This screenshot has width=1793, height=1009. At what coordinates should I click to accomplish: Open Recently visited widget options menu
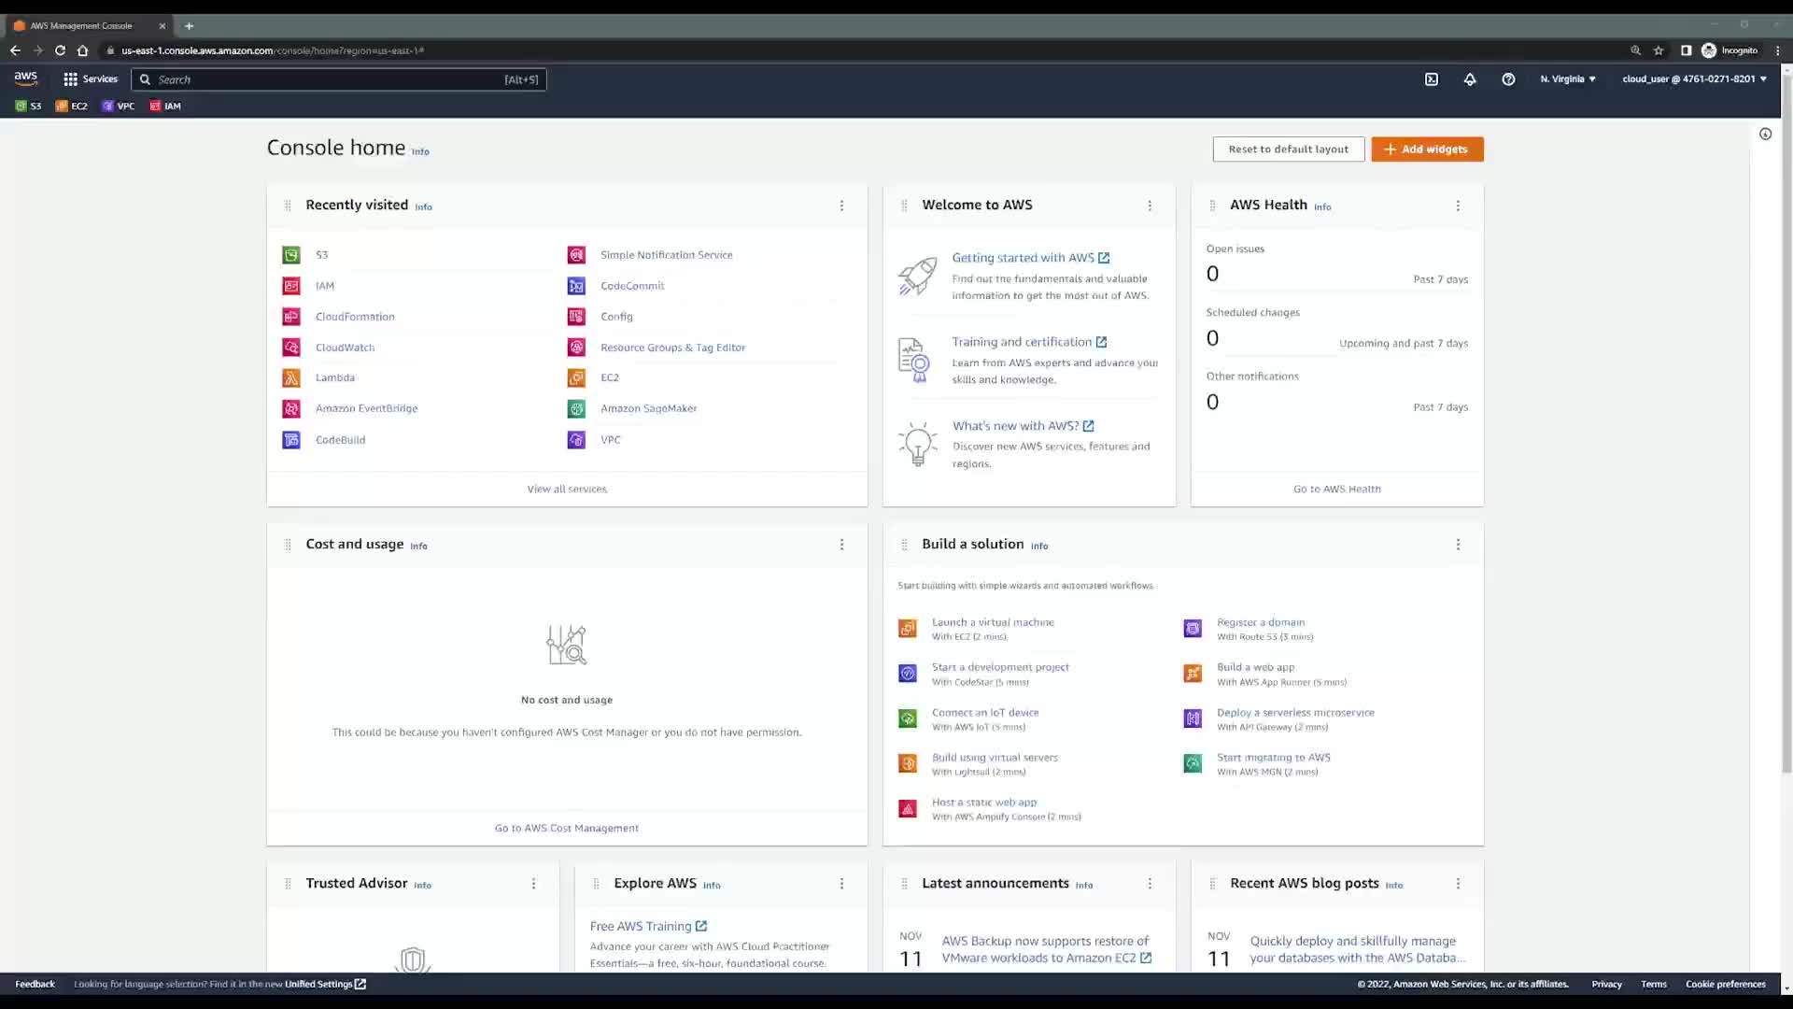841,206
